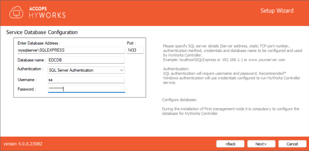Click the Port label above port field

point(131,43)
